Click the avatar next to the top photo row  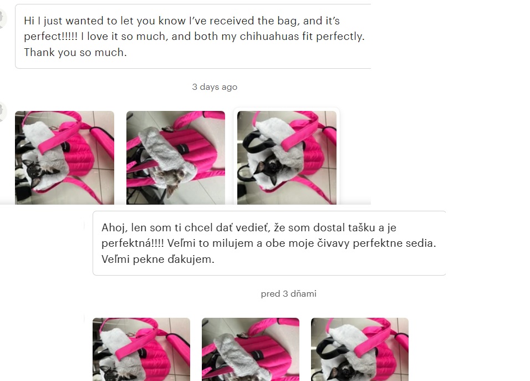2,111
